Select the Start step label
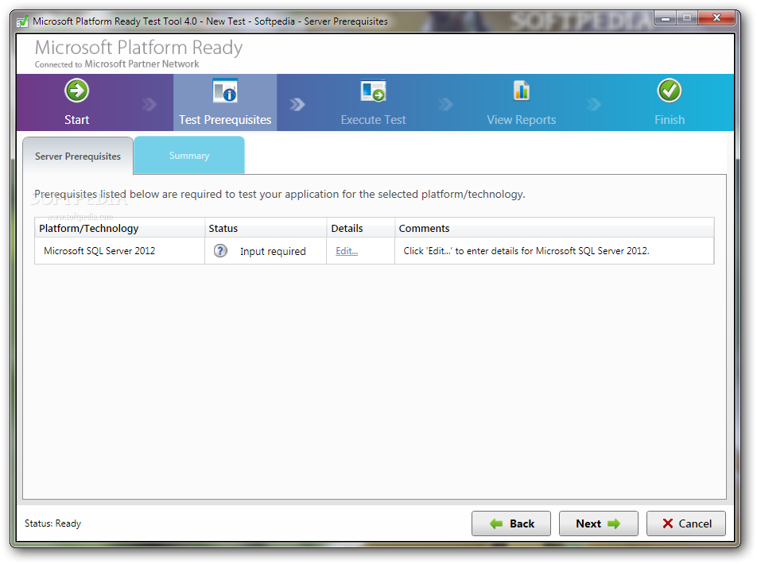Viewport: 757px width, 564px height. coord(77,120)
